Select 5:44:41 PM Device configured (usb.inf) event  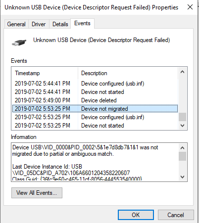coord(95,84)
